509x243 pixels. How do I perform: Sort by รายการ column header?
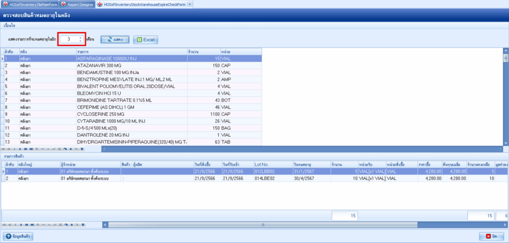coord(131,51)
